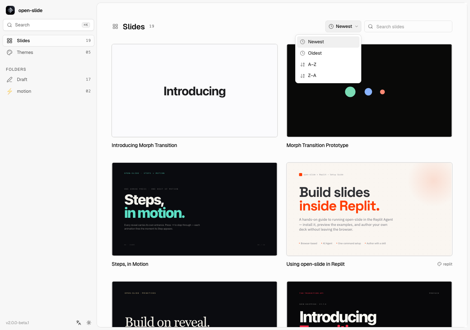Click the Morph Transition Prototype title
This screenshot has height=330, width=470.
tap(317, 146)
